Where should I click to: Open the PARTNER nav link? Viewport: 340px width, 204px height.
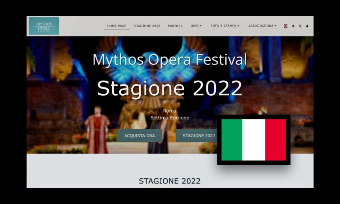pos(175,26)
